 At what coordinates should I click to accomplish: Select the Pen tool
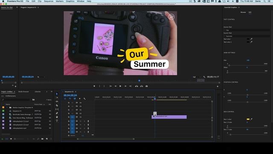[57, 113]
